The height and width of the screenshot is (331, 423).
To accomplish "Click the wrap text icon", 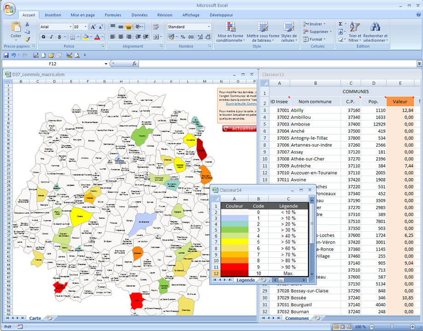I will point(156,27).
